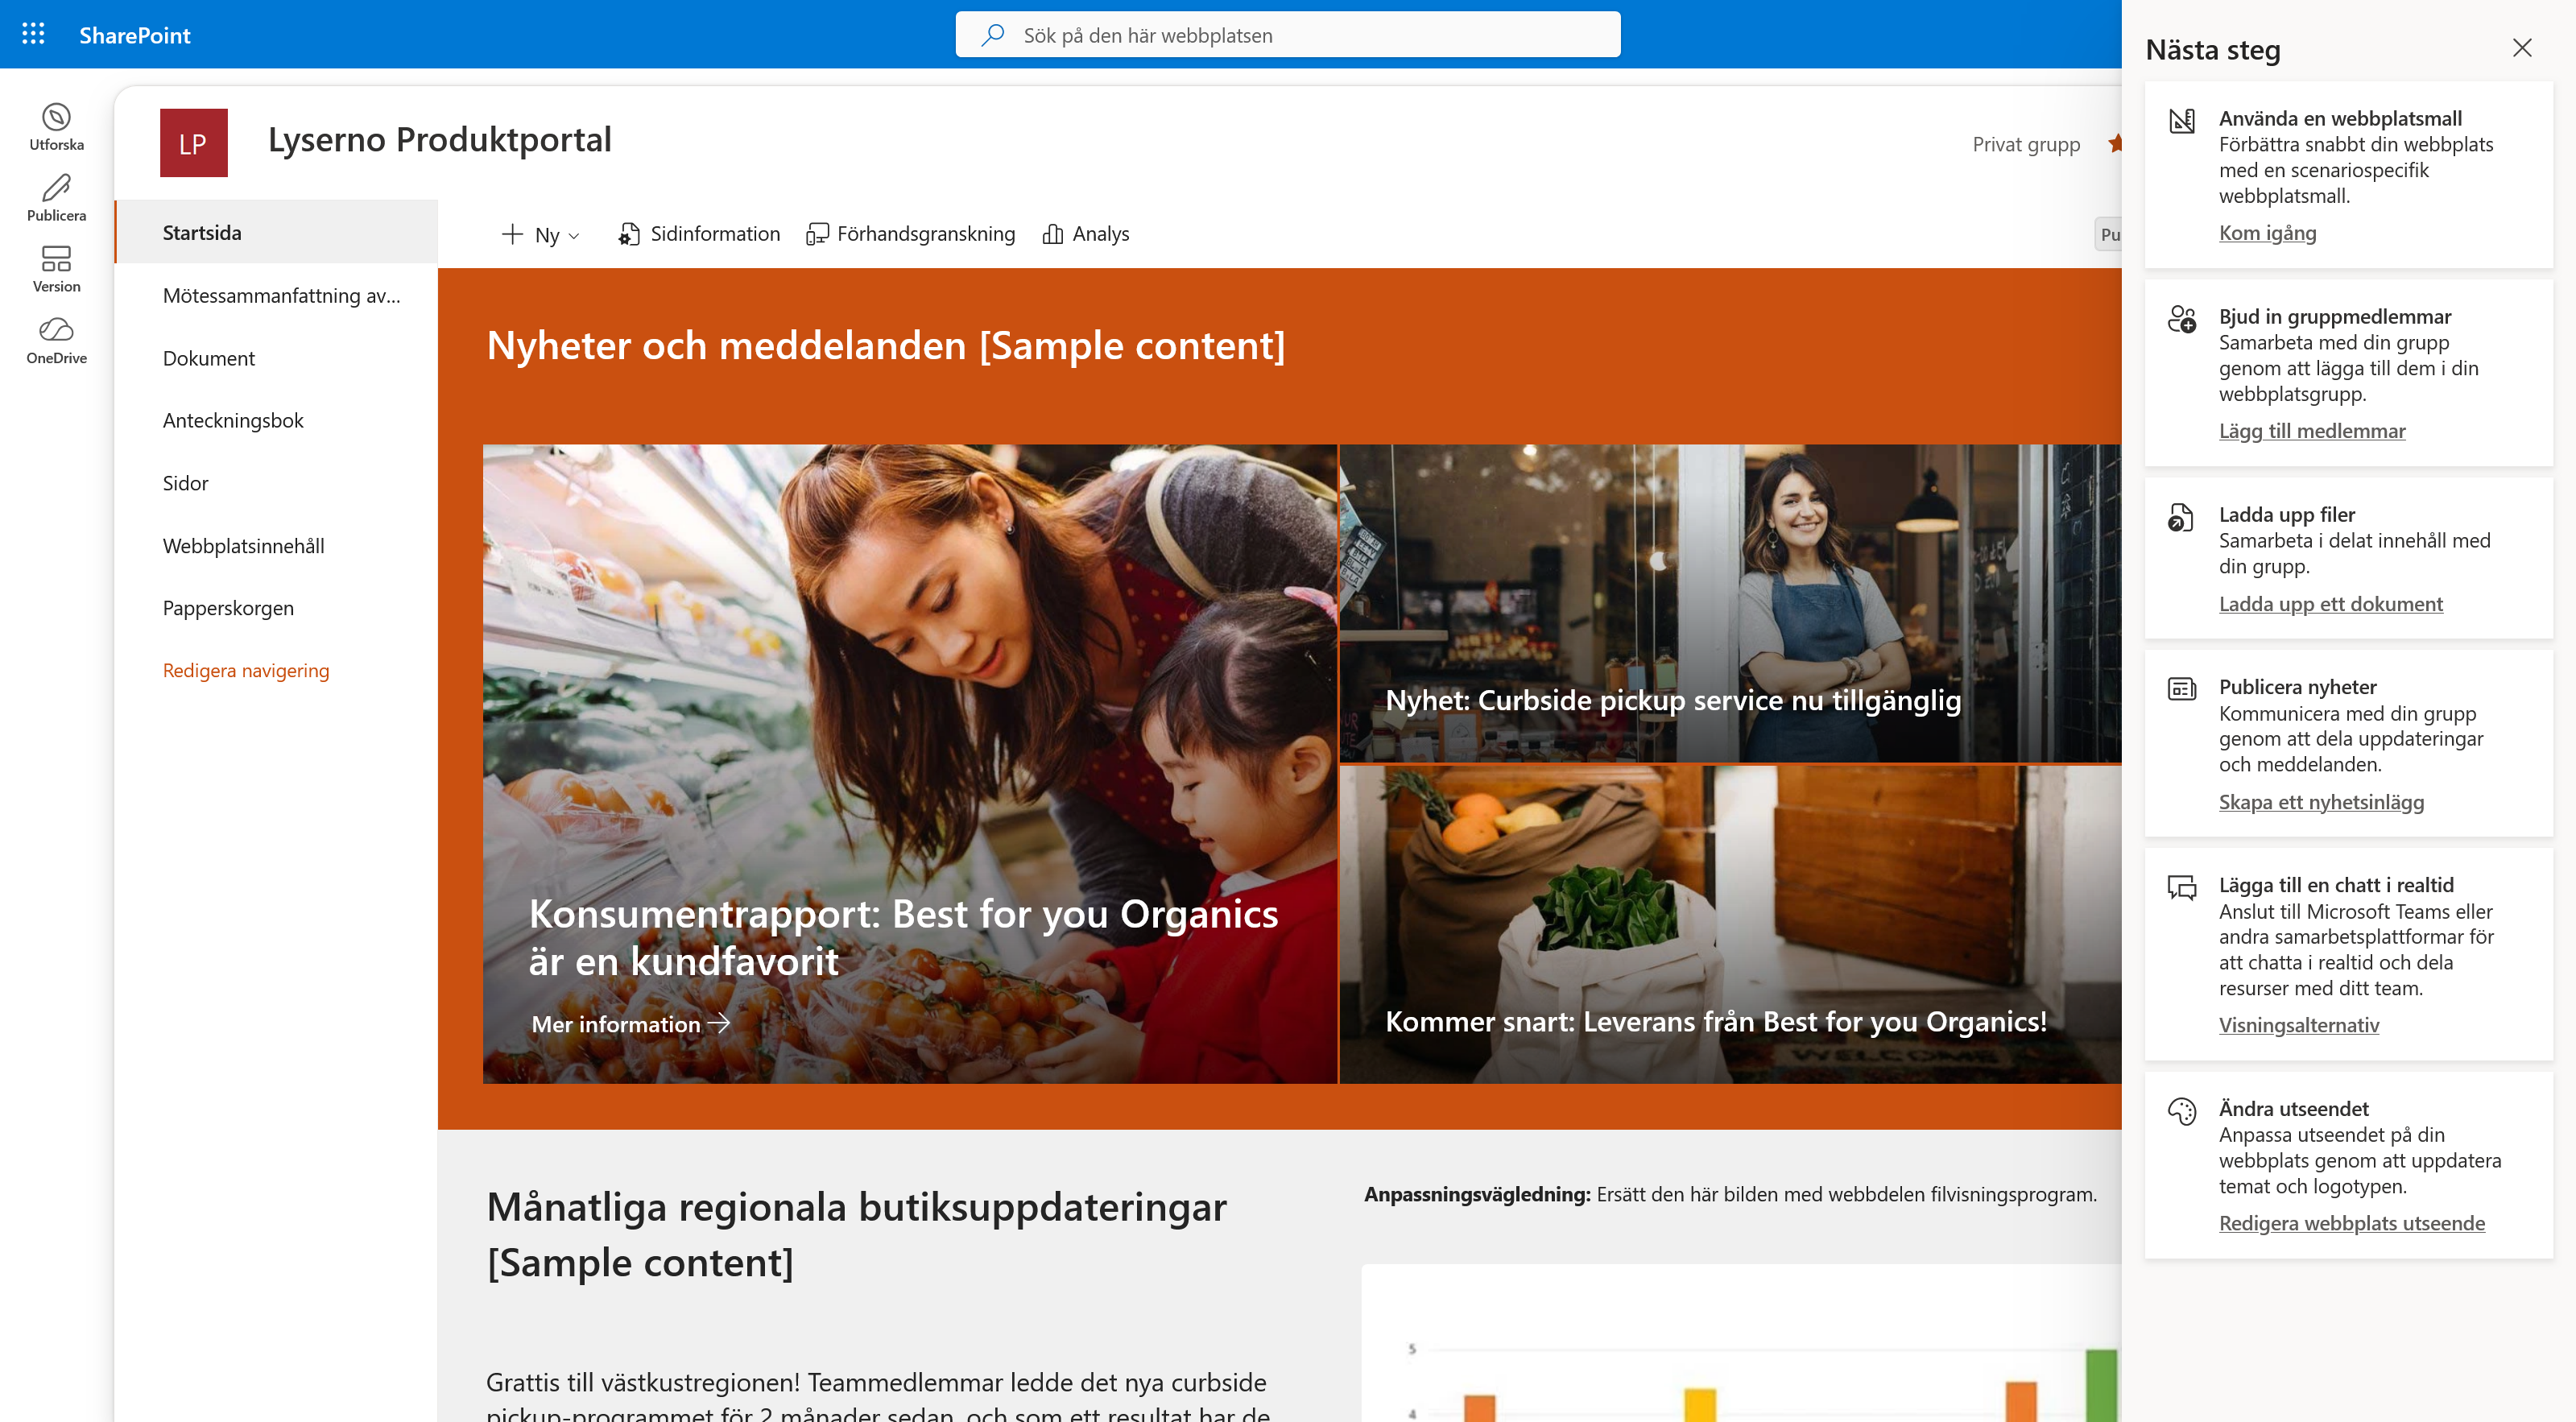Open Förhandsgranskning in the command bar
The height and width of the screenshot is (1422, 2576).
910,234
